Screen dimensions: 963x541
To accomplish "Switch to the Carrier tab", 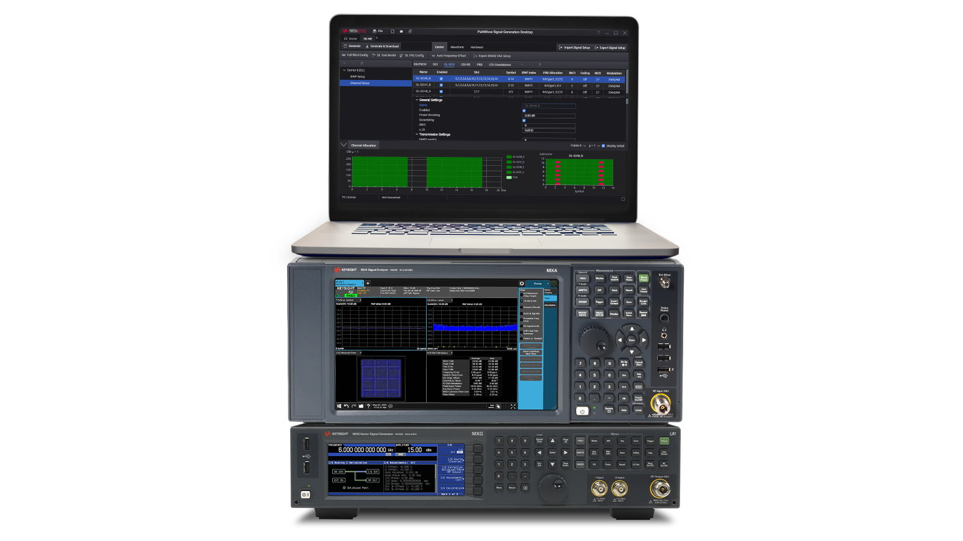I will (x=439, y=47).
